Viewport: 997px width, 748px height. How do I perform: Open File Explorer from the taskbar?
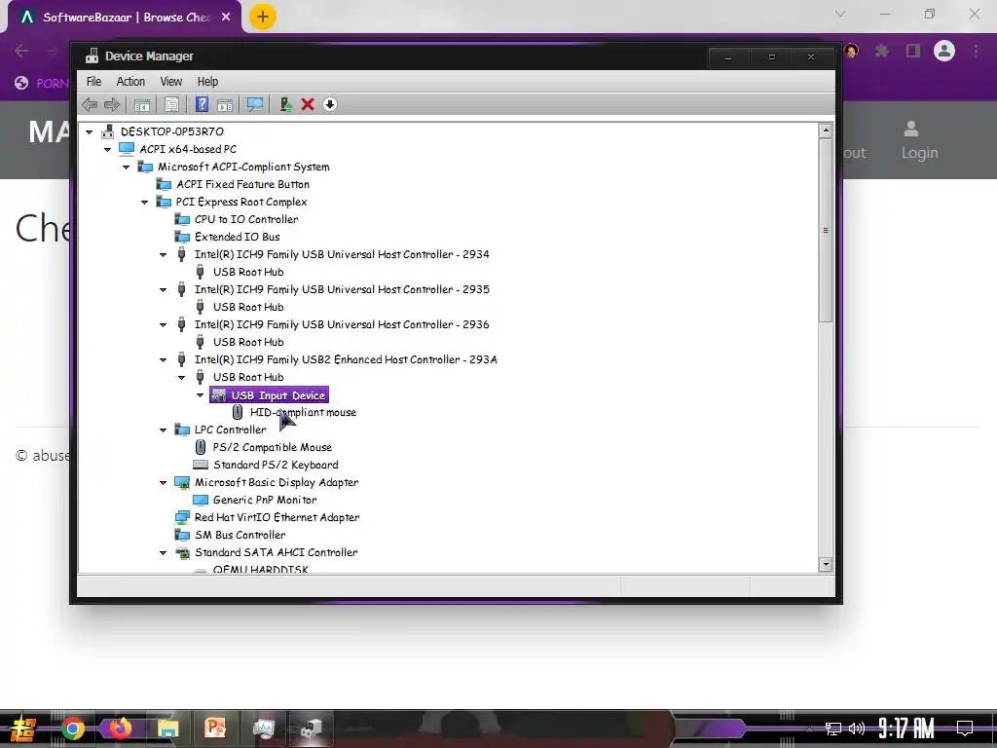coord(167,729)
